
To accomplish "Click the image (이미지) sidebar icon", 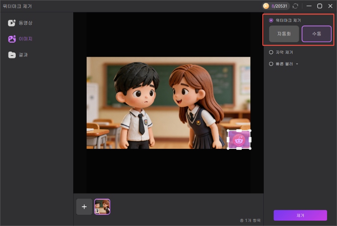I will [x=12, y=39].
